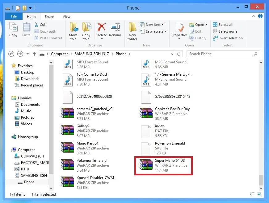Screen dimensions: 269x203
Task: Expand the address bar history dropdown
Action: point(172,54)
